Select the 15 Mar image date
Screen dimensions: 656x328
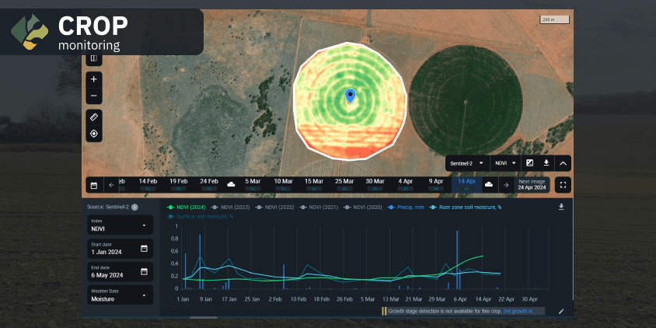click(x=314, y=184)
